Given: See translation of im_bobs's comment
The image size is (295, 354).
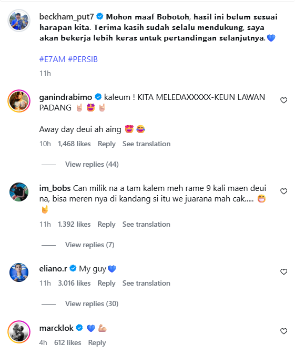Looking at the screenshot, I should click(146, 224).
